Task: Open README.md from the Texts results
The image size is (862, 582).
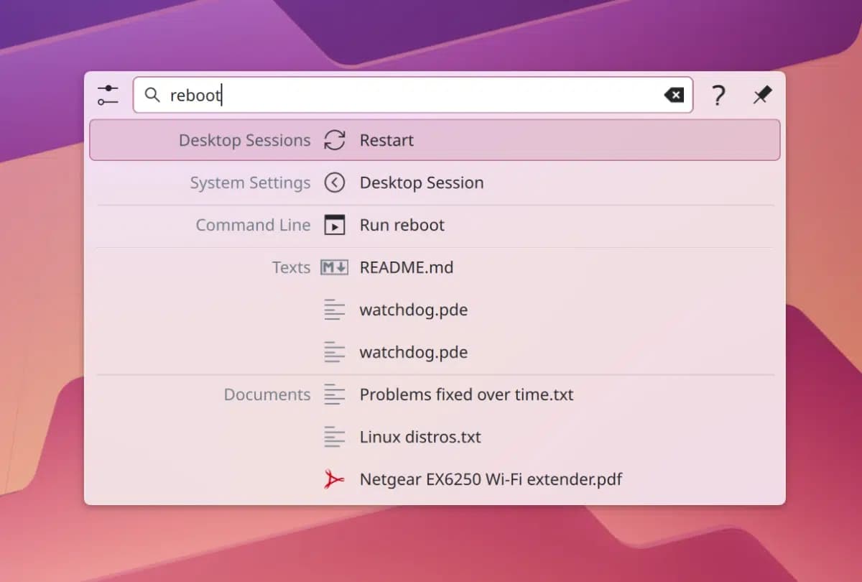Action: [x=406, y=267]
